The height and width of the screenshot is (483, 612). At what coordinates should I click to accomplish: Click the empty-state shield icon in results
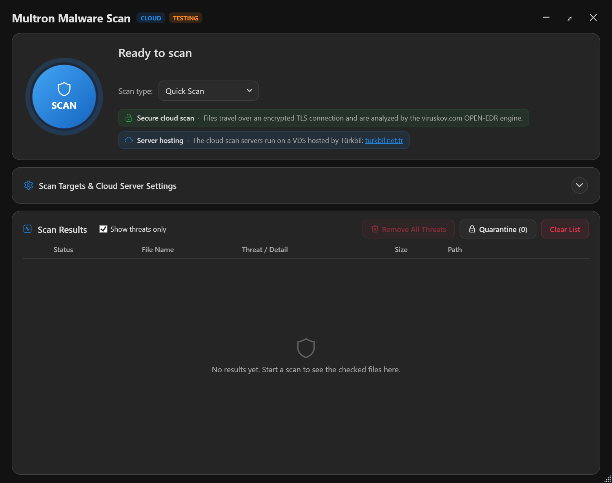[306, 348]
